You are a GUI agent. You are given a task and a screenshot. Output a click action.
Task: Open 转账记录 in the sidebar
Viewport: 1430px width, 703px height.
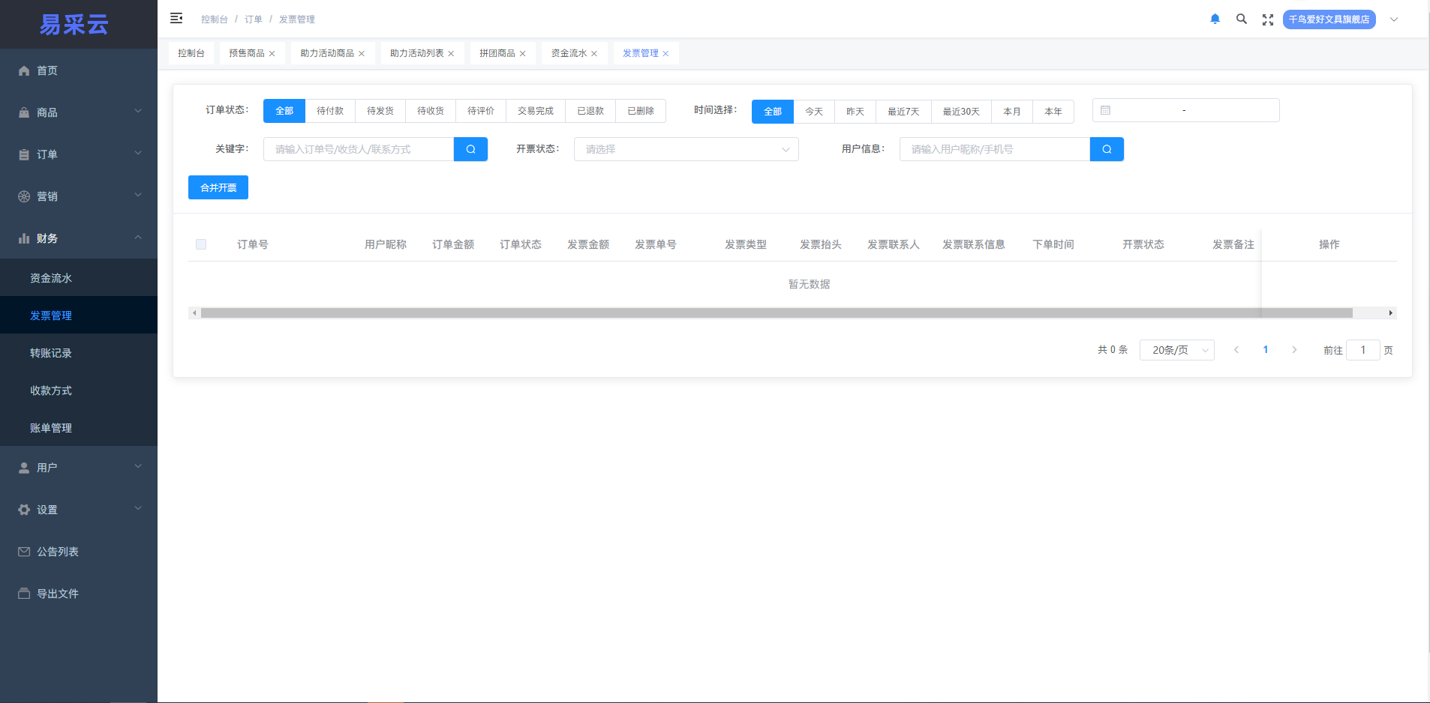[51, 353]
